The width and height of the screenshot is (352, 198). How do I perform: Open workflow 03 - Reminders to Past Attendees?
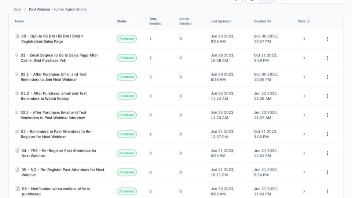(x=56, y=134)
